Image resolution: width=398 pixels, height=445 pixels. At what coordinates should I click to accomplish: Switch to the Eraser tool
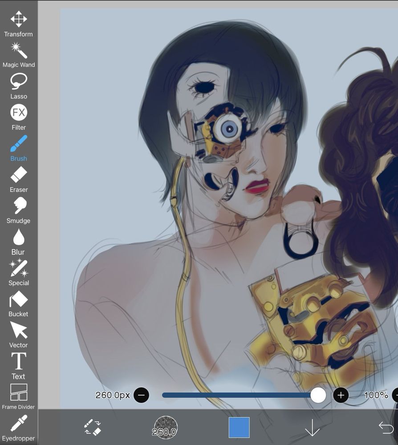tap(18, 179)
